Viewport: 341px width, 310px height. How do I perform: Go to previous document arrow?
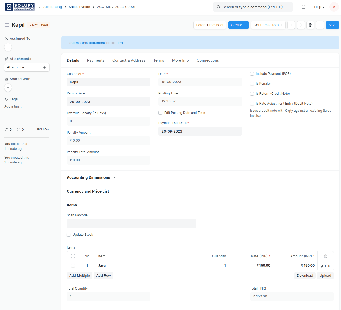291,25
